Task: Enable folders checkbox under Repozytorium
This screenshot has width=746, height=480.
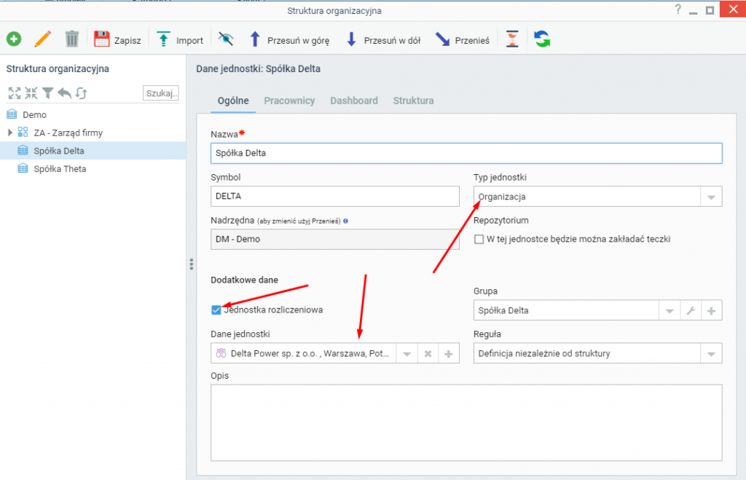Action: tap(479, 239)
